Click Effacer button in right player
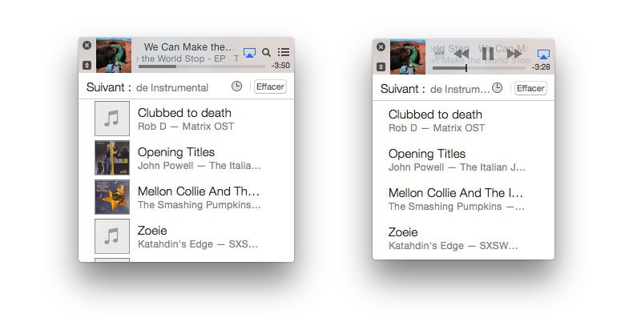Viewport: 641px width, 314px height. [530, 88]
